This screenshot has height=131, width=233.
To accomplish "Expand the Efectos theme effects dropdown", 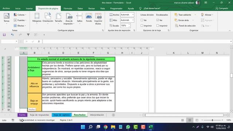I will coord(20,26).
